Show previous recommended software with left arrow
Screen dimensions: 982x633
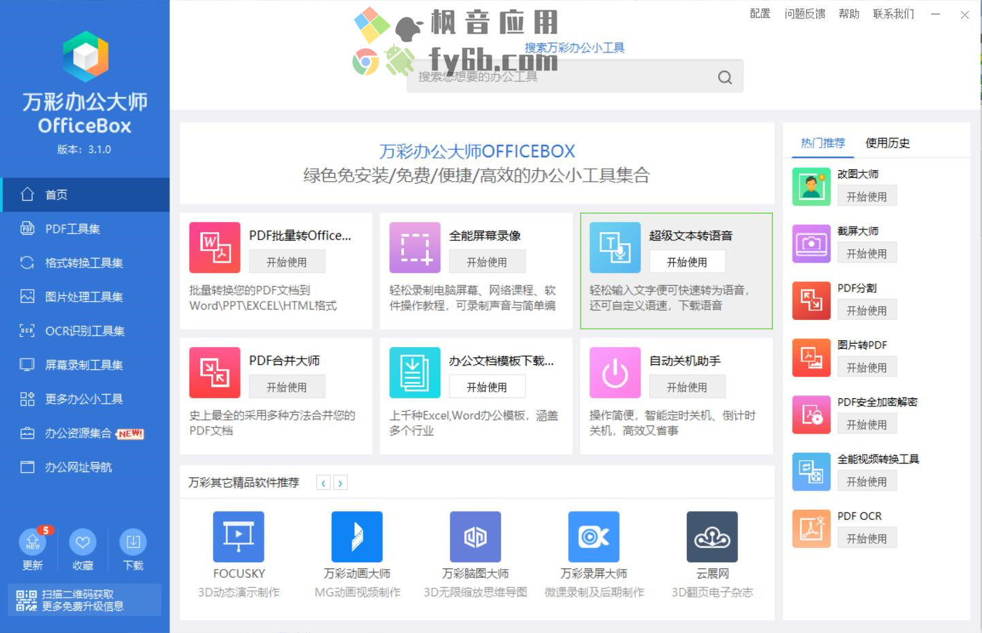click(324, 483)
